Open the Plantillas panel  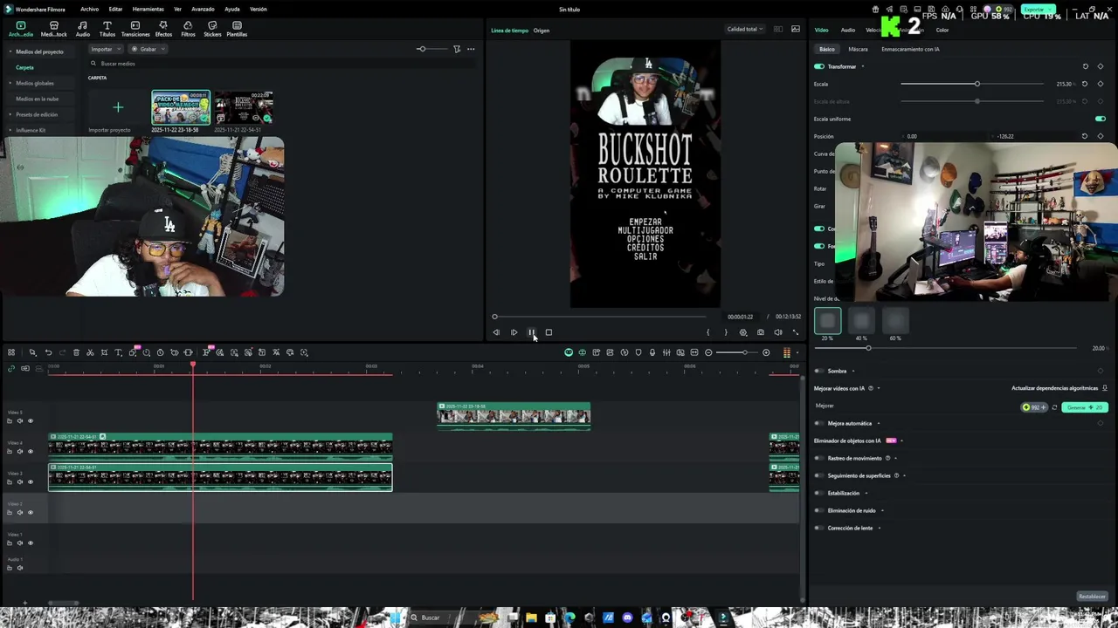point(237,29)
